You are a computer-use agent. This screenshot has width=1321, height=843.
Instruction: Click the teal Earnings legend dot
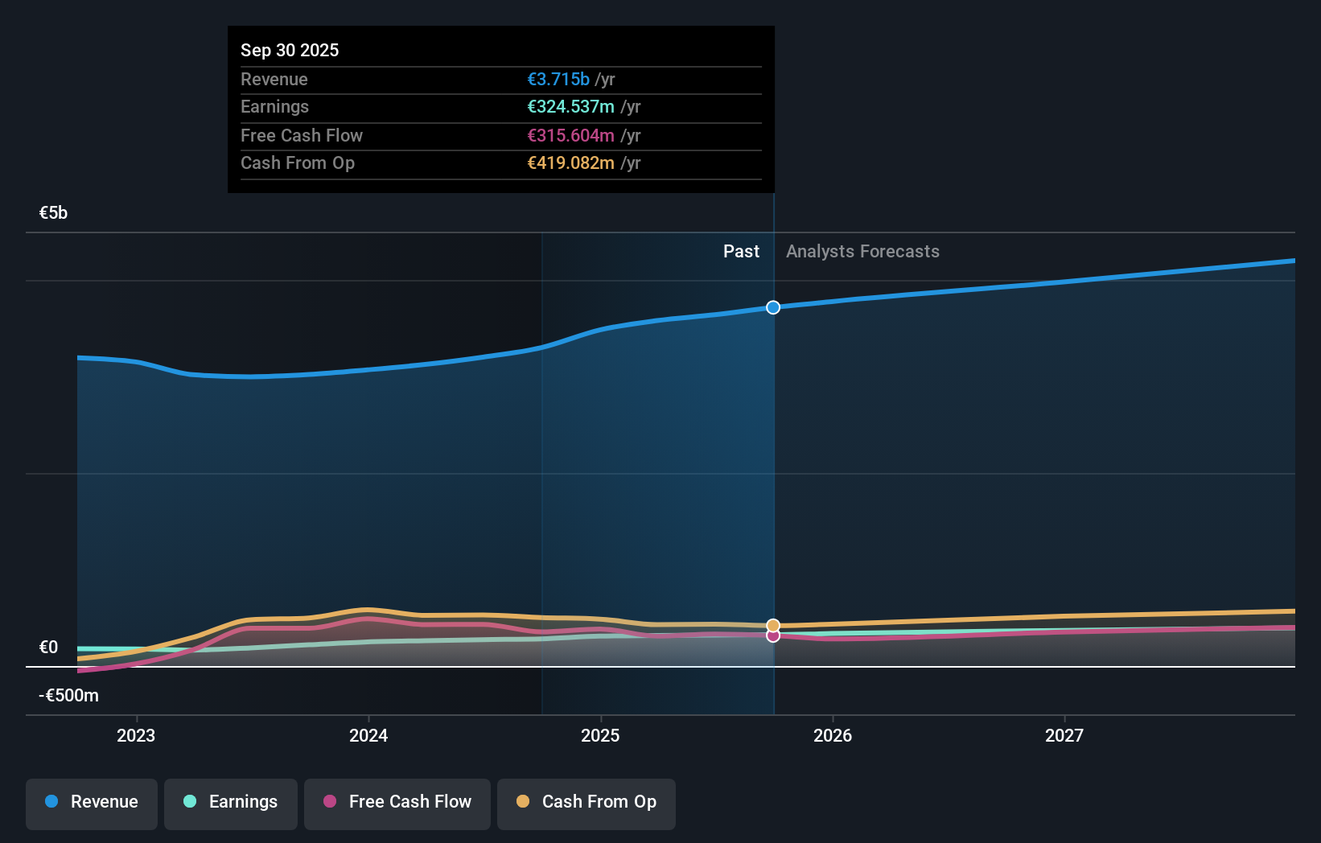point(188,802)
